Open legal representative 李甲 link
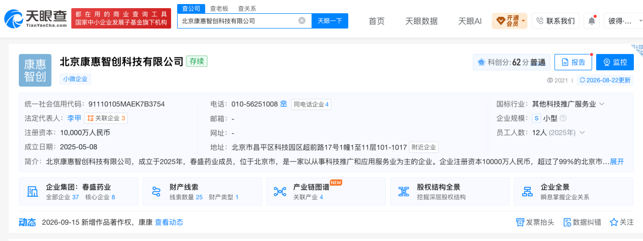This screenshot has width=643, height=241. pos(74,118)
